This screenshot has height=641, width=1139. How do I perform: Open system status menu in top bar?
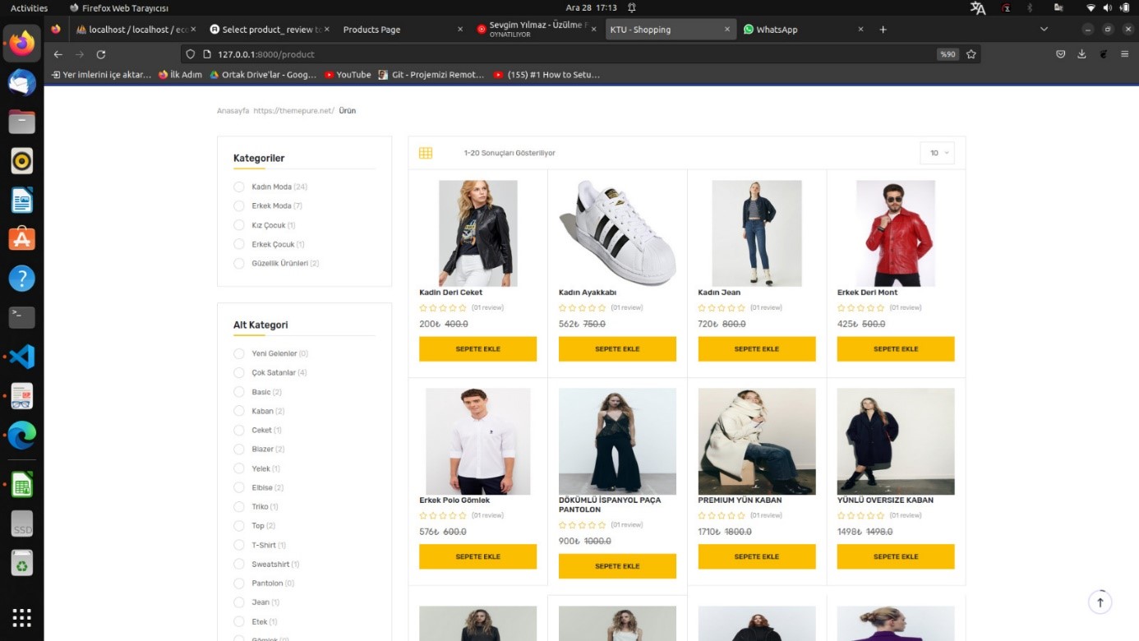tap(1107, 7)
